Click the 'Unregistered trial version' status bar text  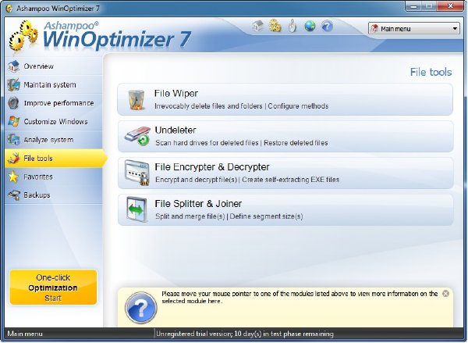(245, 334)
